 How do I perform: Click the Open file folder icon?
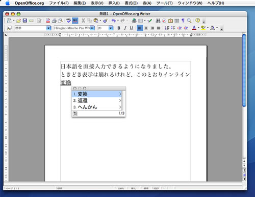pos(19,20)
